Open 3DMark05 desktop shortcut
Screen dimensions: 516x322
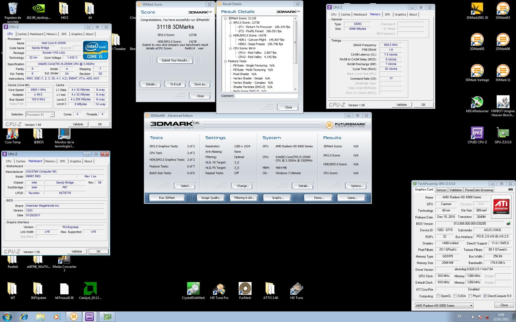(477, 42)
